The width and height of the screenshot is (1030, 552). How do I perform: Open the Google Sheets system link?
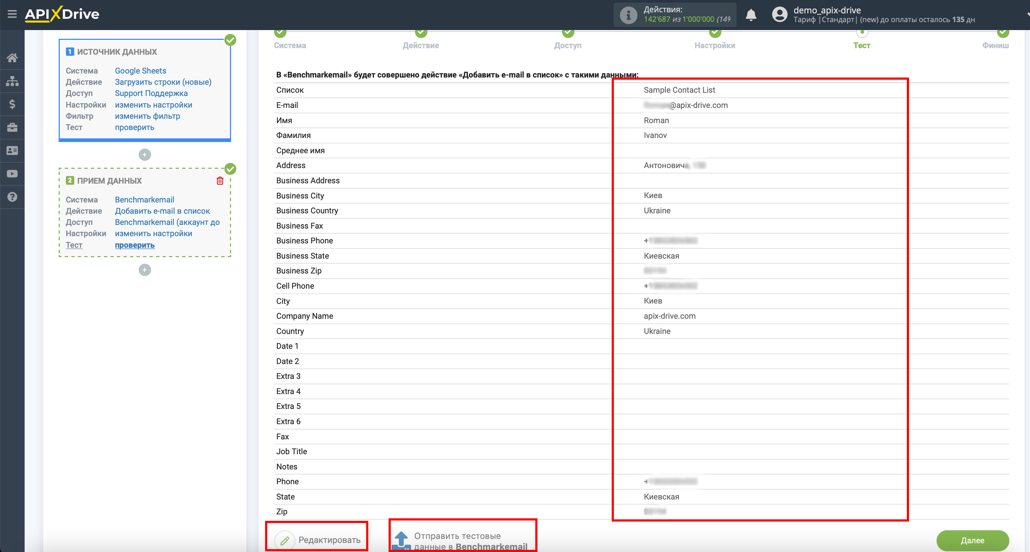coord(141,71)
